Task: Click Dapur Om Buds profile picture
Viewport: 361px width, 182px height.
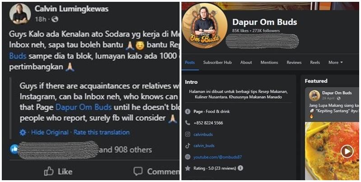Action: click(205, 26)
